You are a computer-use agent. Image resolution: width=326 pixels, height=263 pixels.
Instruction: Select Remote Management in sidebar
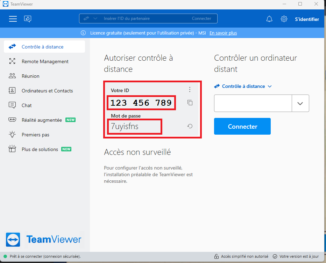click(45, 61)
